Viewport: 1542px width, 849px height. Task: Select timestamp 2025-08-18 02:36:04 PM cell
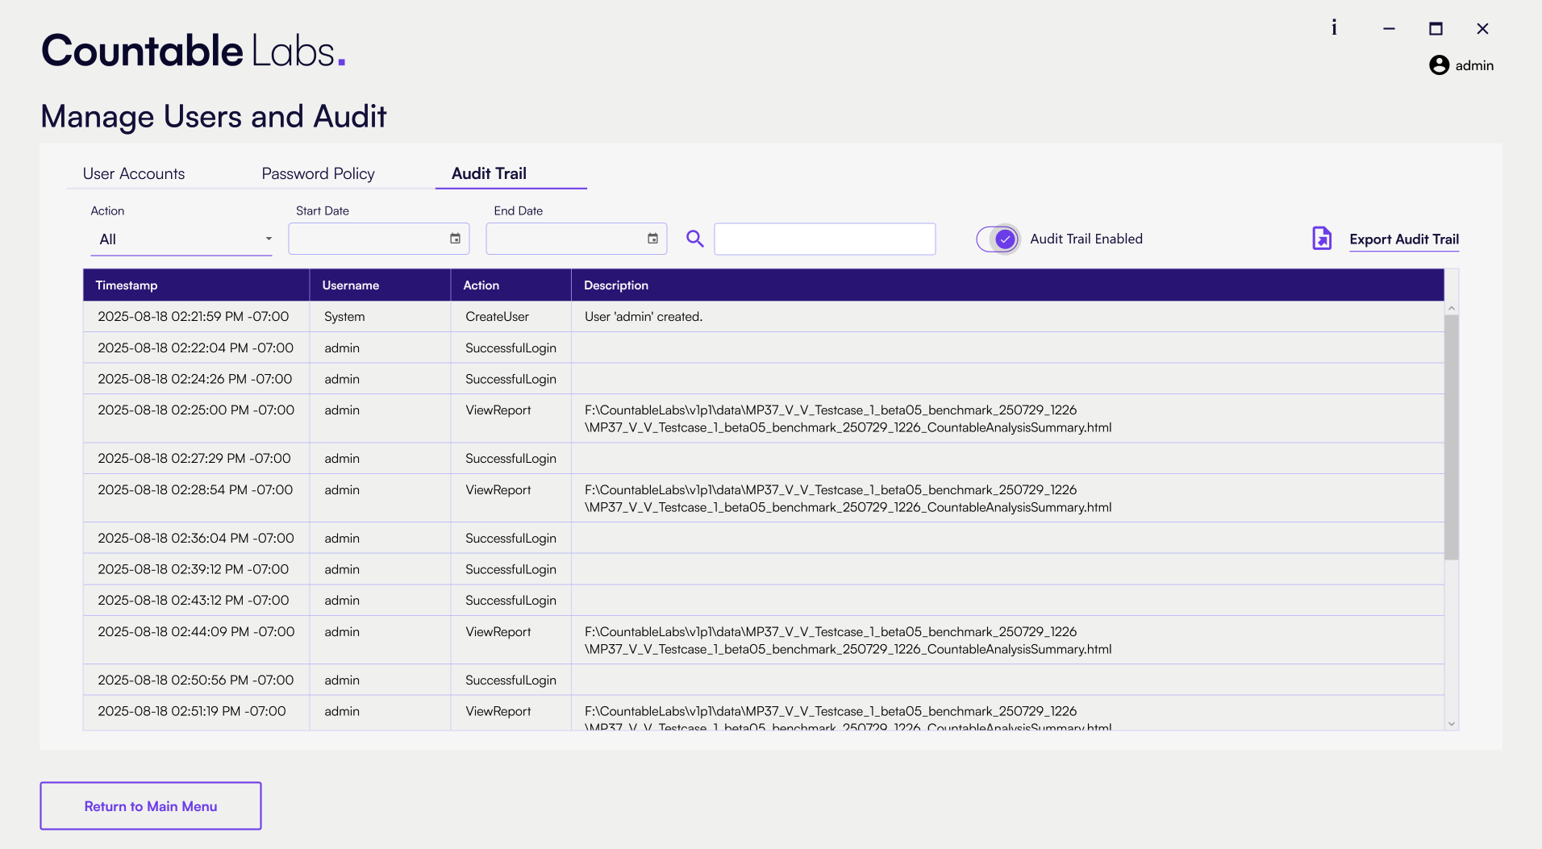[196, 538]
